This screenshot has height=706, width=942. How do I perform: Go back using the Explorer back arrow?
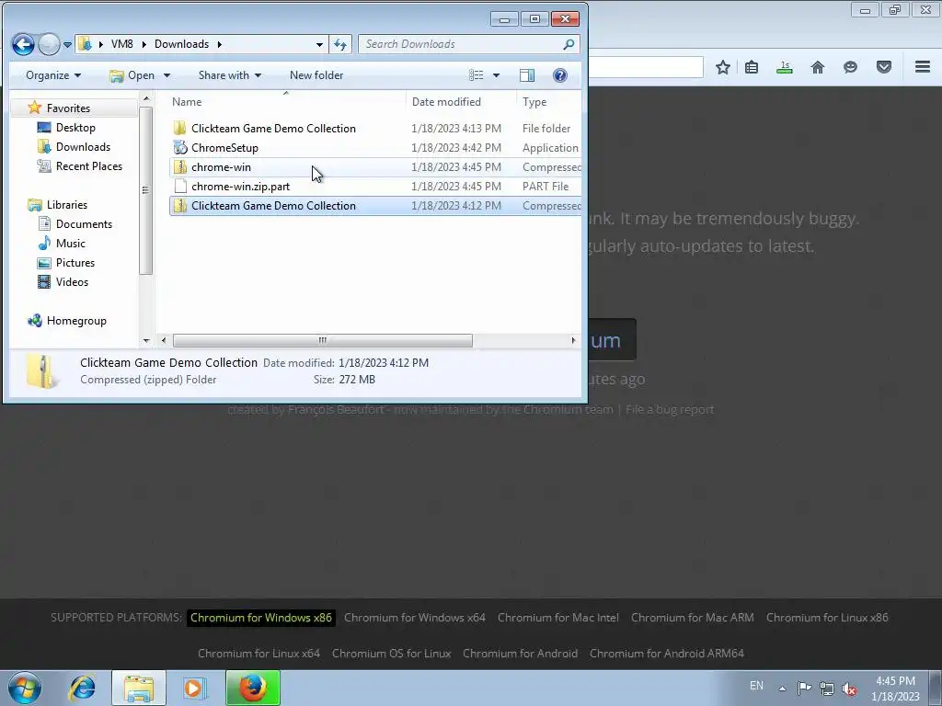tap(23, 44)
